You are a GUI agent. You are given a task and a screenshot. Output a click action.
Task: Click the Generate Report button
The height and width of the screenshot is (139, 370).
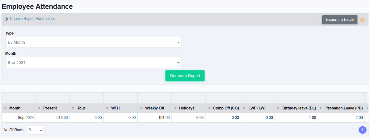click(x=185, y=76)
